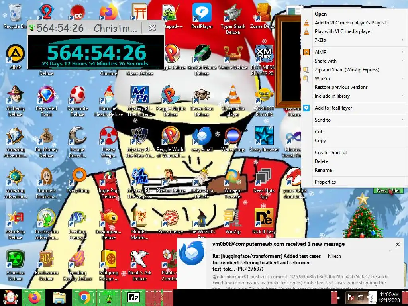
Task: Open the Christmas tree taskbar button
Action: click(x=109, y=298)
